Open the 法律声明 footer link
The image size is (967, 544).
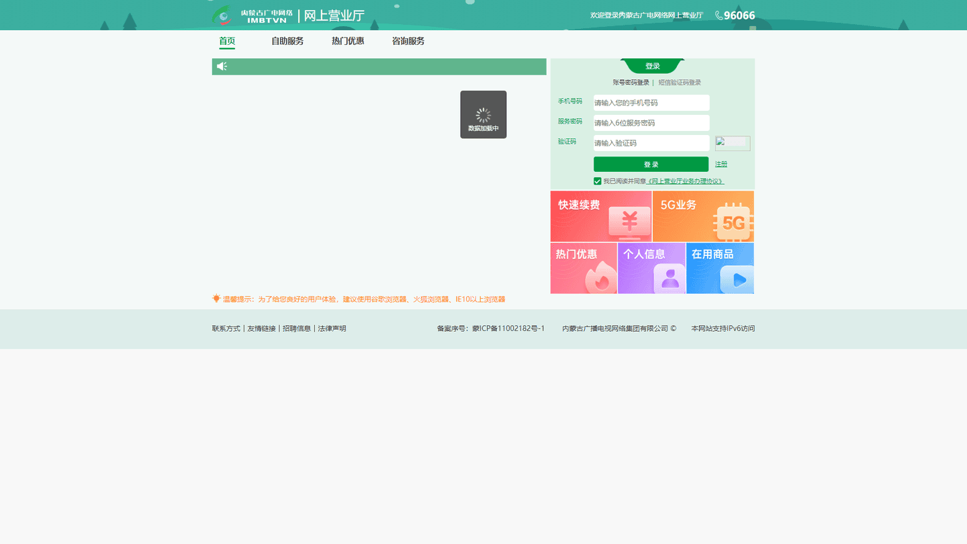click(x=332, y=328)
